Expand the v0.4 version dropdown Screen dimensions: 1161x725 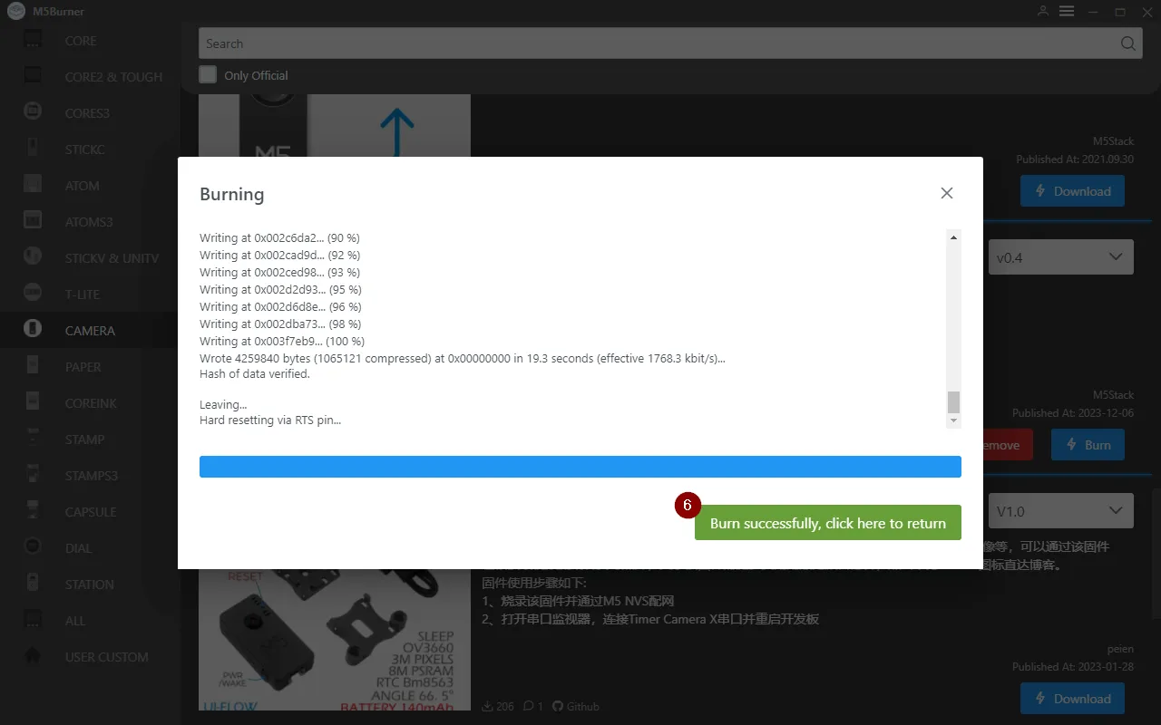pos(1059,257)
